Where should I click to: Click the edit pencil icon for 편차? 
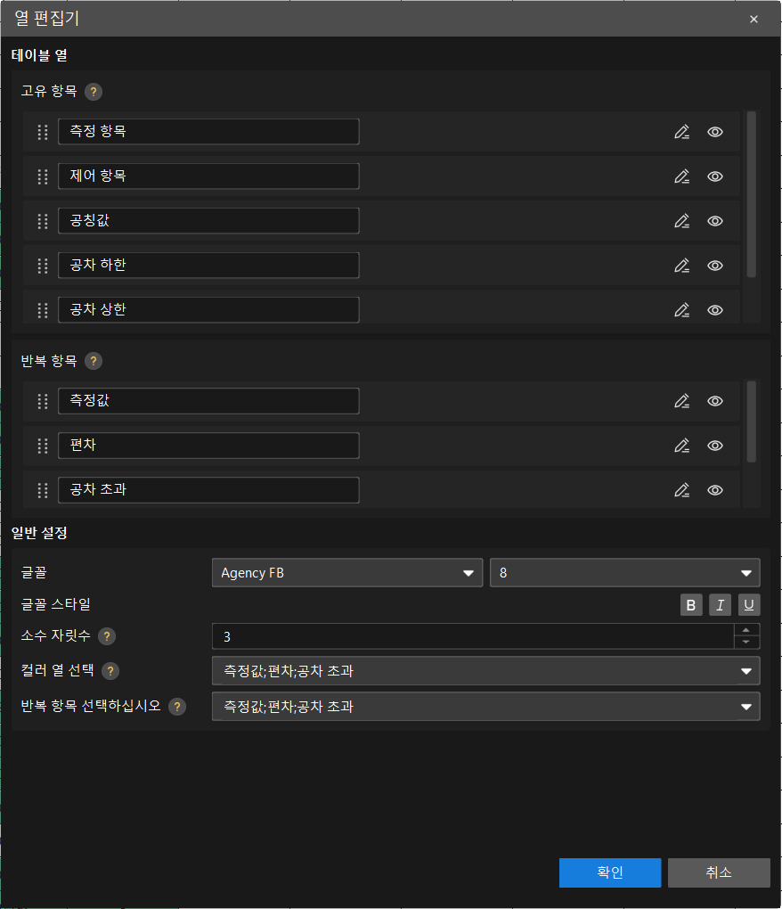pos(681,446)
